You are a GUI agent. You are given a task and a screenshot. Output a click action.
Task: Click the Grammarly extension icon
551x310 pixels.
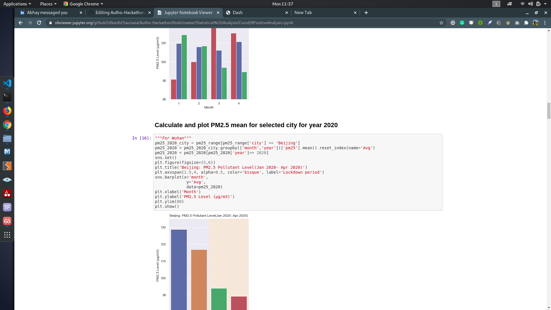tap(462, 23)
